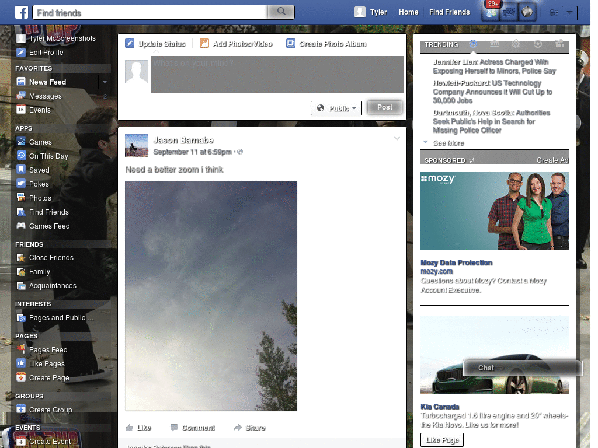Viewport: 598px width, 448px height.
Task: Open the Jennifer Lien trending story
Action: [x=494, y=66]
